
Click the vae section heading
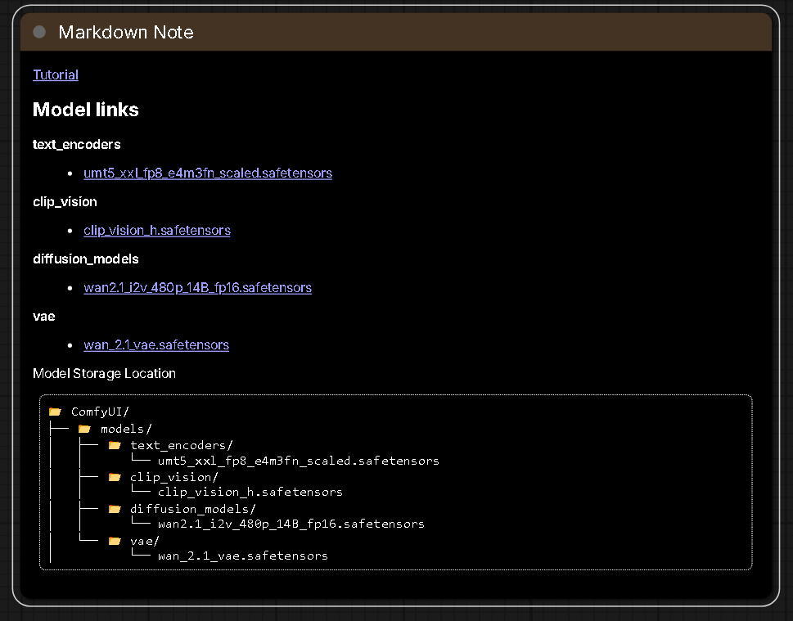pyautogui.click(x=44, y=317)
